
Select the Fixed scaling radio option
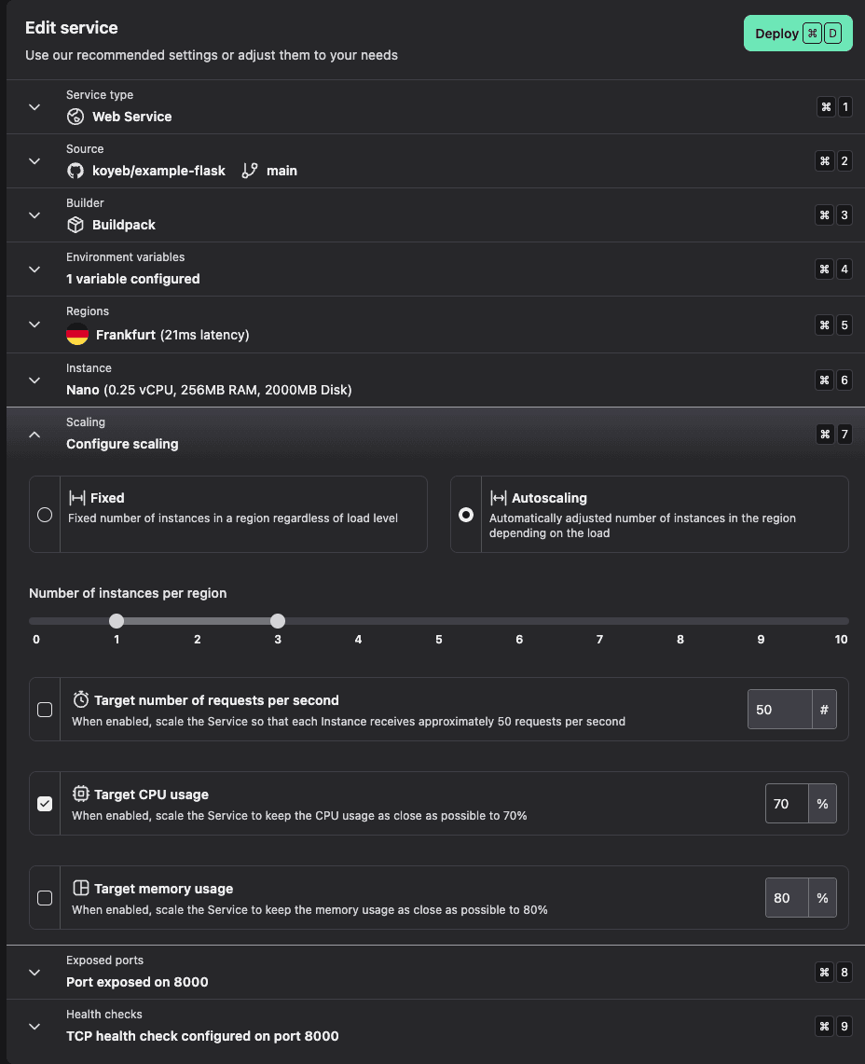click(45, 515)
